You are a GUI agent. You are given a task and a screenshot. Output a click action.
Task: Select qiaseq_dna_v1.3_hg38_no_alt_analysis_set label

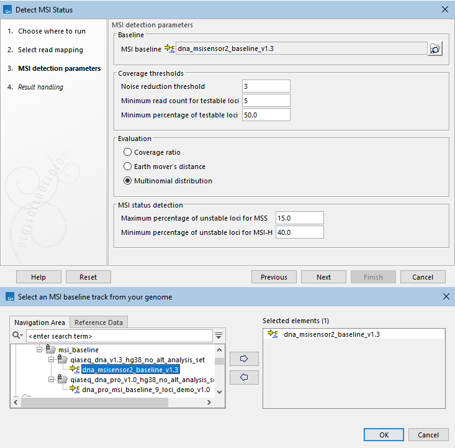138,360
